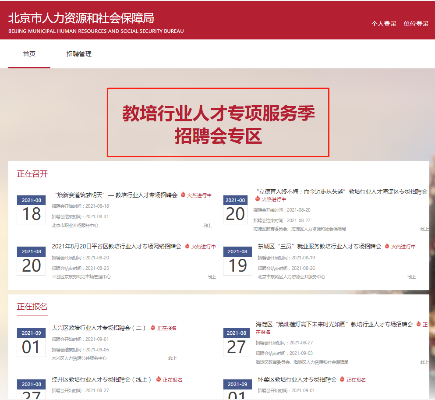Click 火热进行中 status of 东城区 "三员" fair

pyautogui.click(x=403, y=247)
